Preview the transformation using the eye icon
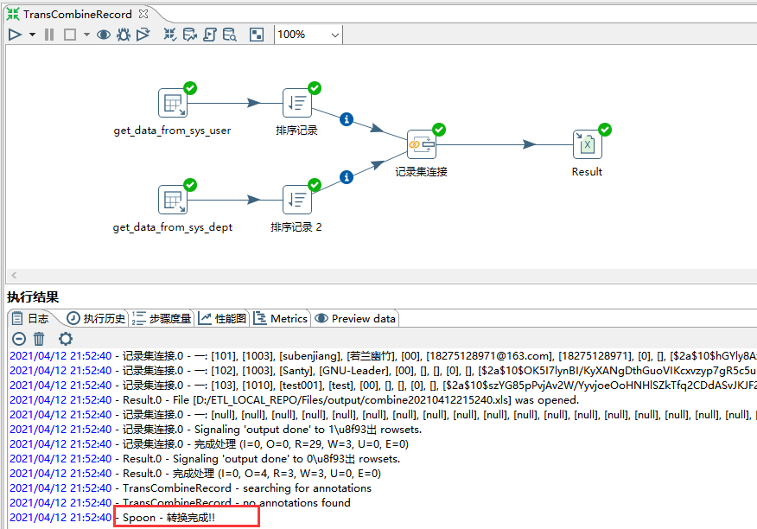757x529 pixels. (x=104, y=35)
